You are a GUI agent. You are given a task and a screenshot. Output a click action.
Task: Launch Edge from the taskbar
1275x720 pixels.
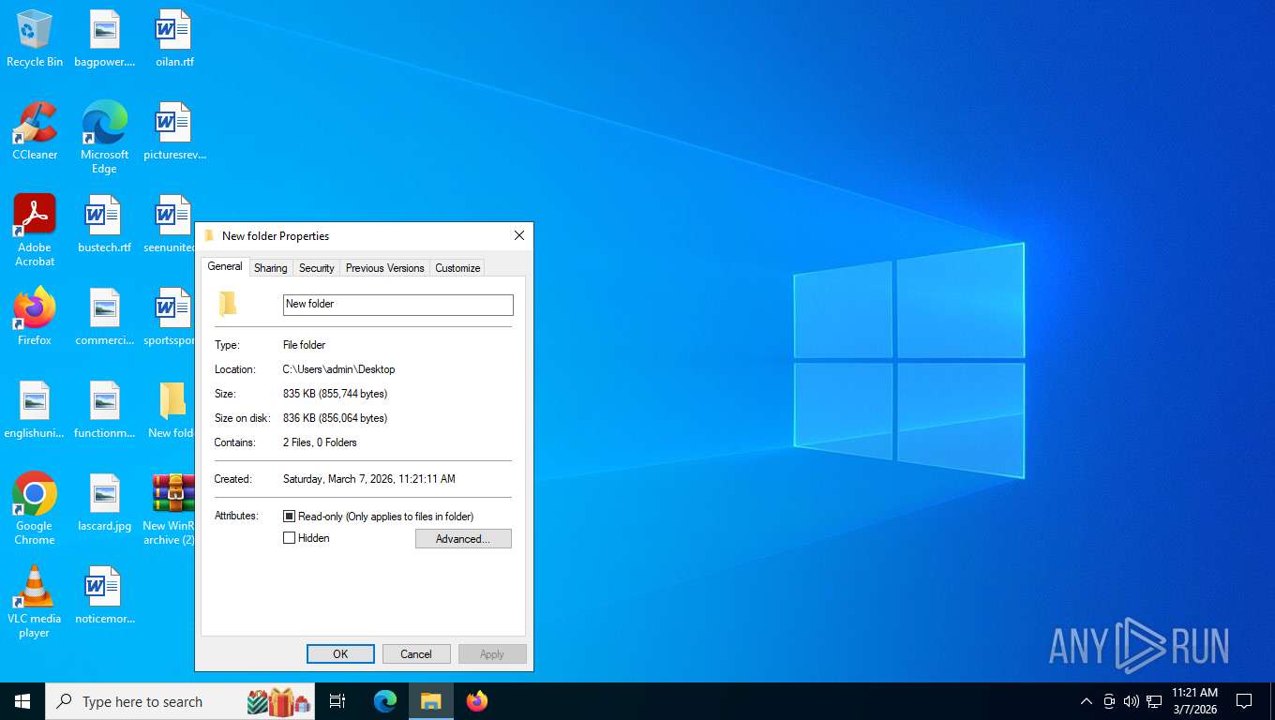point(385,701)
